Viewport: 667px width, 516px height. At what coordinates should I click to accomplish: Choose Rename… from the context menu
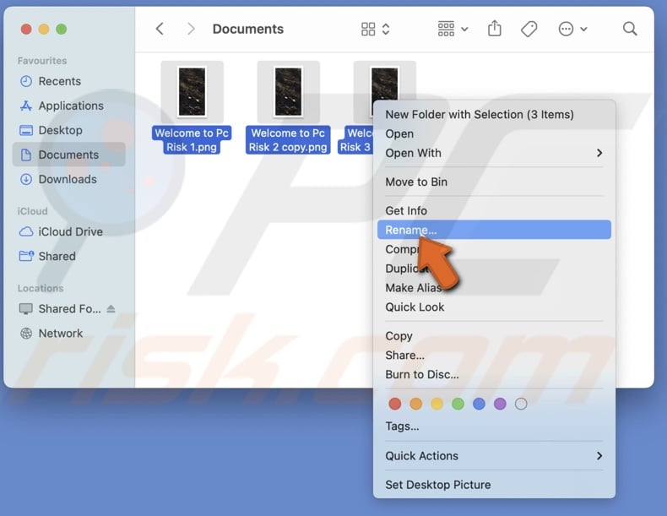click(411, 230)
